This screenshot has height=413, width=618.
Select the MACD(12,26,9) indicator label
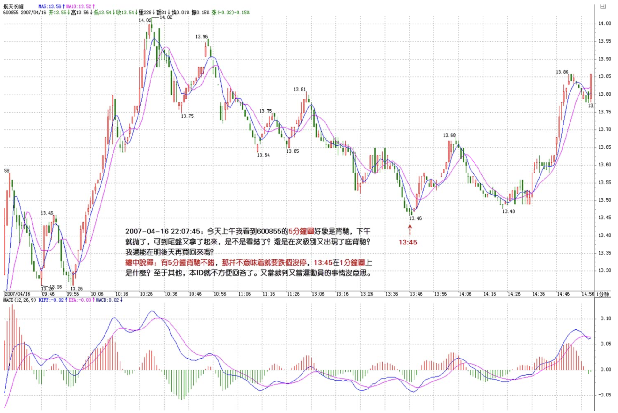pyautogui.click(x=20, y=300)
